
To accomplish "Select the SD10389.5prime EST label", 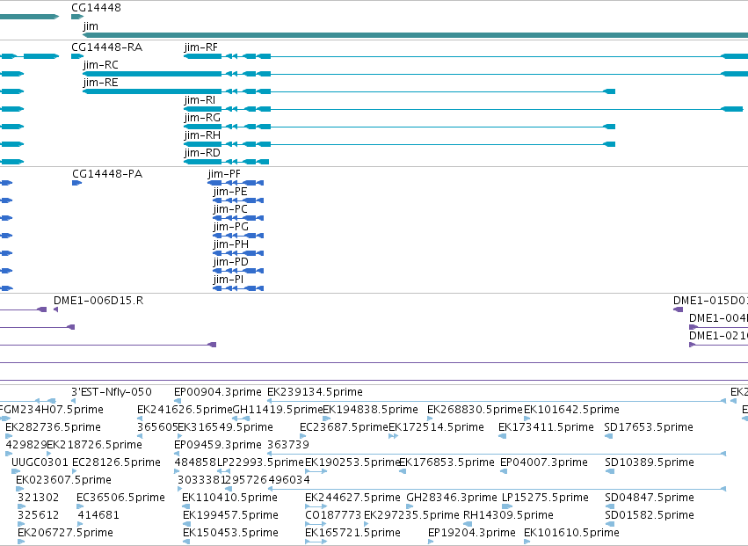I will 650,463.
